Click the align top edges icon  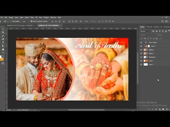(x=69, y=21)
